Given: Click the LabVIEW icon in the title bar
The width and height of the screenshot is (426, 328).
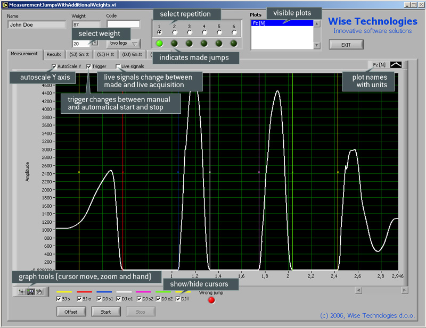Looking at the screenshot, I should pos(5,5).
